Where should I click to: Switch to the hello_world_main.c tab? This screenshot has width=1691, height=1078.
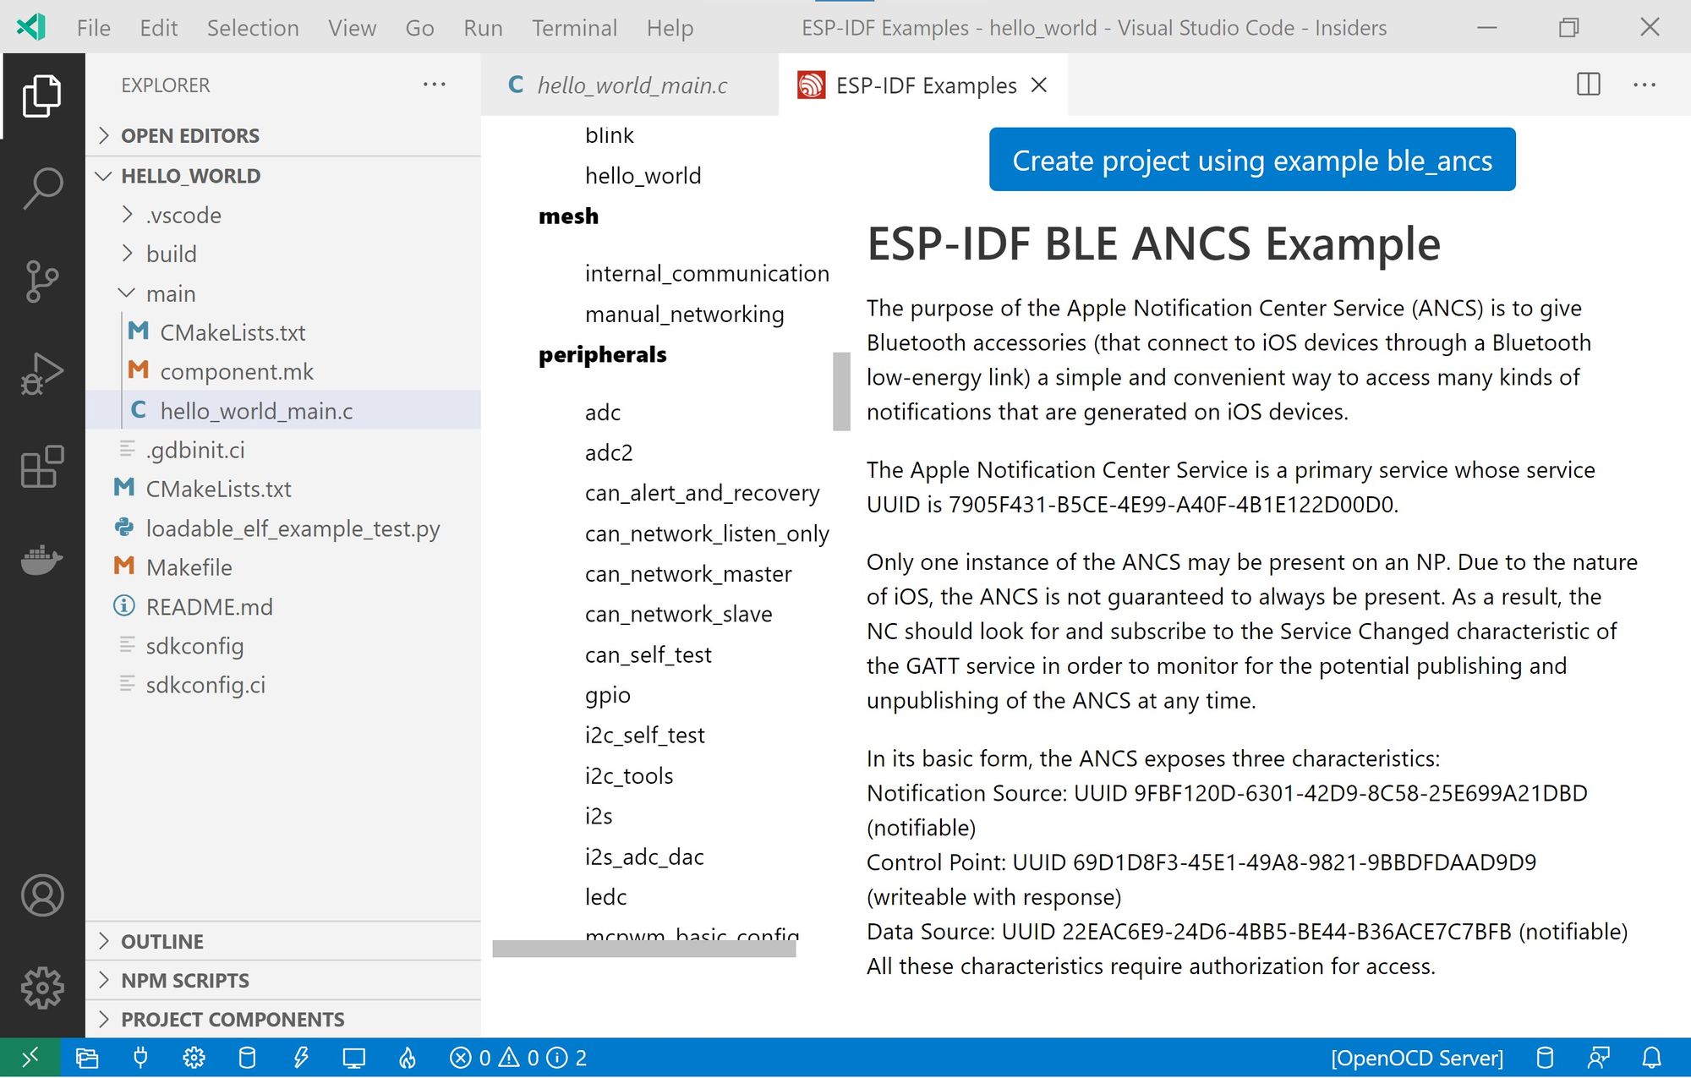point(630,85)
